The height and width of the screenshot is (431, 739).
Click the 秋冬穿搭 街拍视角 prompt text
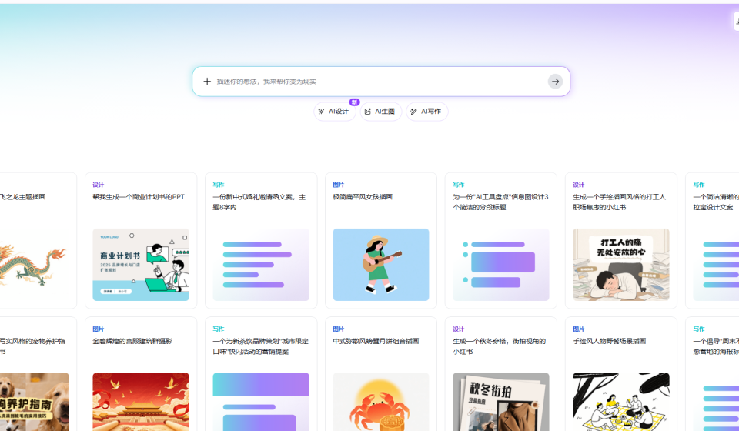click(499, 346)
